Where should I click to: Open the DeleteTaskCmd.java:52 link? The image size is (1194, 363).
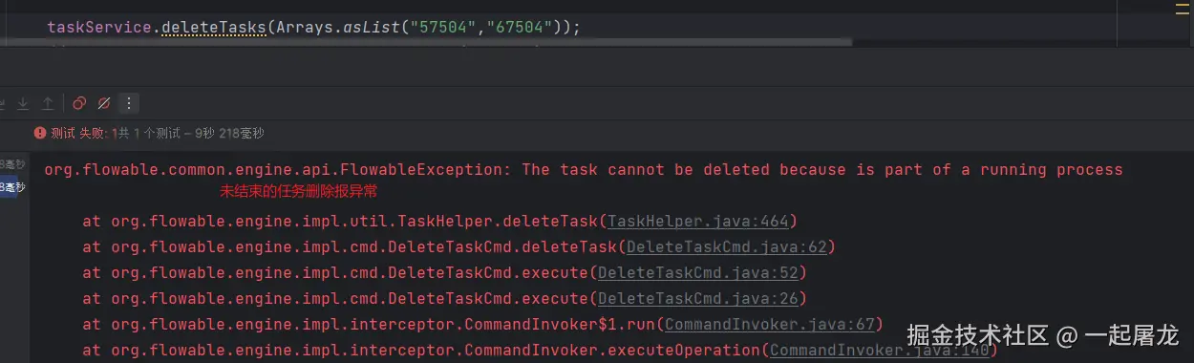coord(698,273)
